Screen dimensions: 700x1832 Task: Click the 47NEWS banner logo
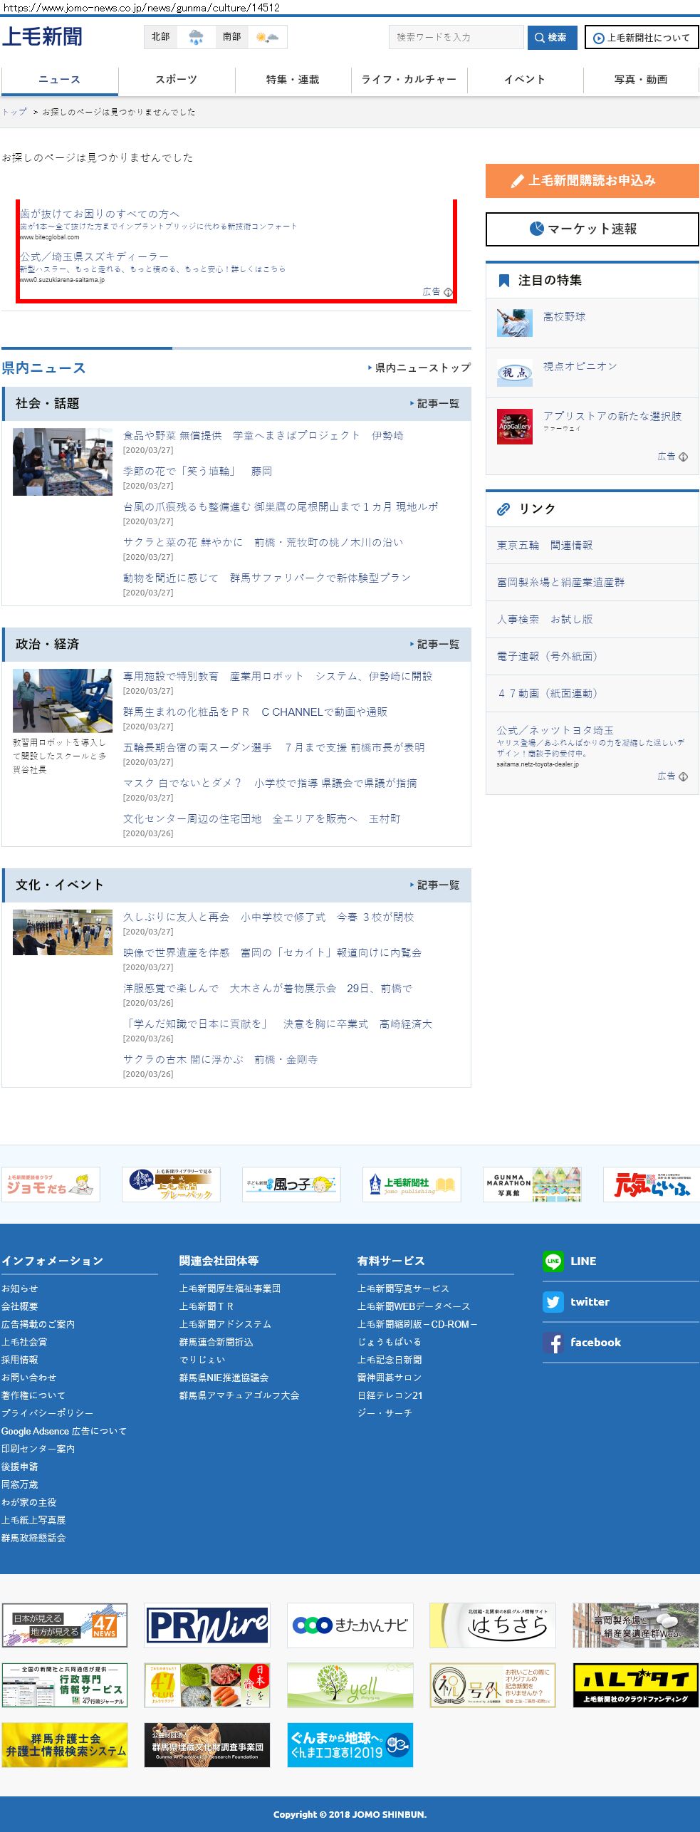tap(65, 1625)
